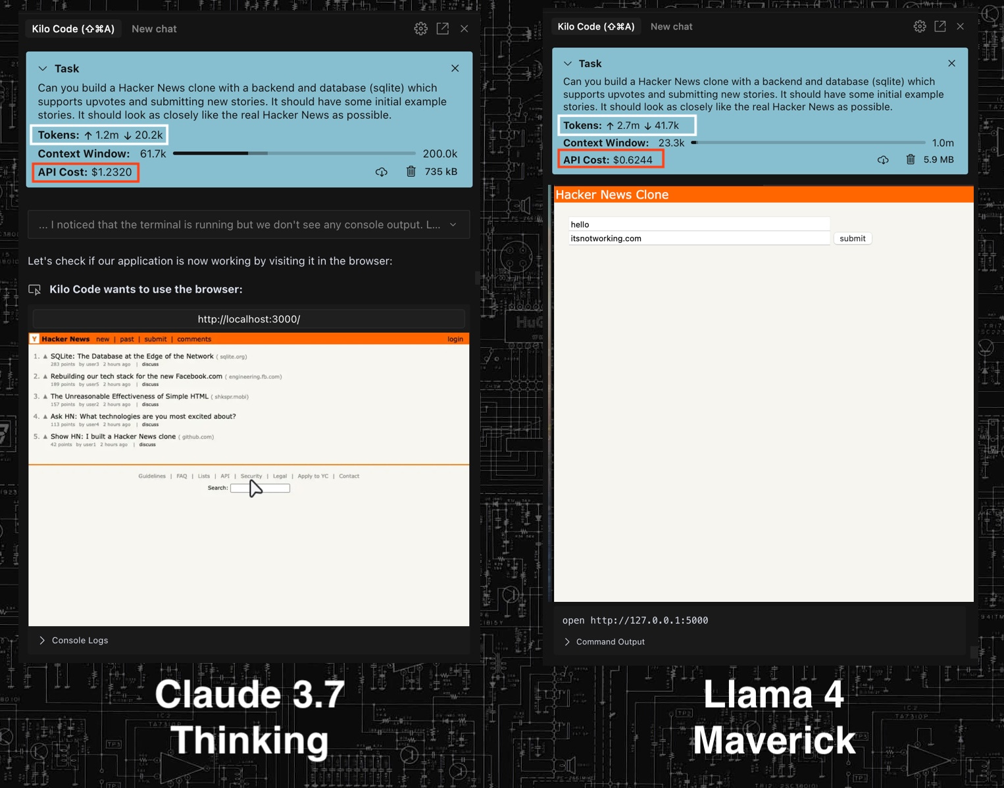Click right panel context window progress bar

point(808,143)
